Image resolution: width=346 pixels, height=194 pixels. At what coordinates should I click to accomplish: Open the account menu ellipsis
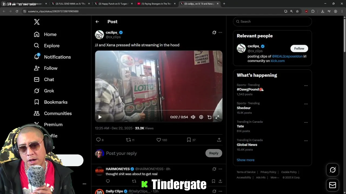(x=84, y=184)
